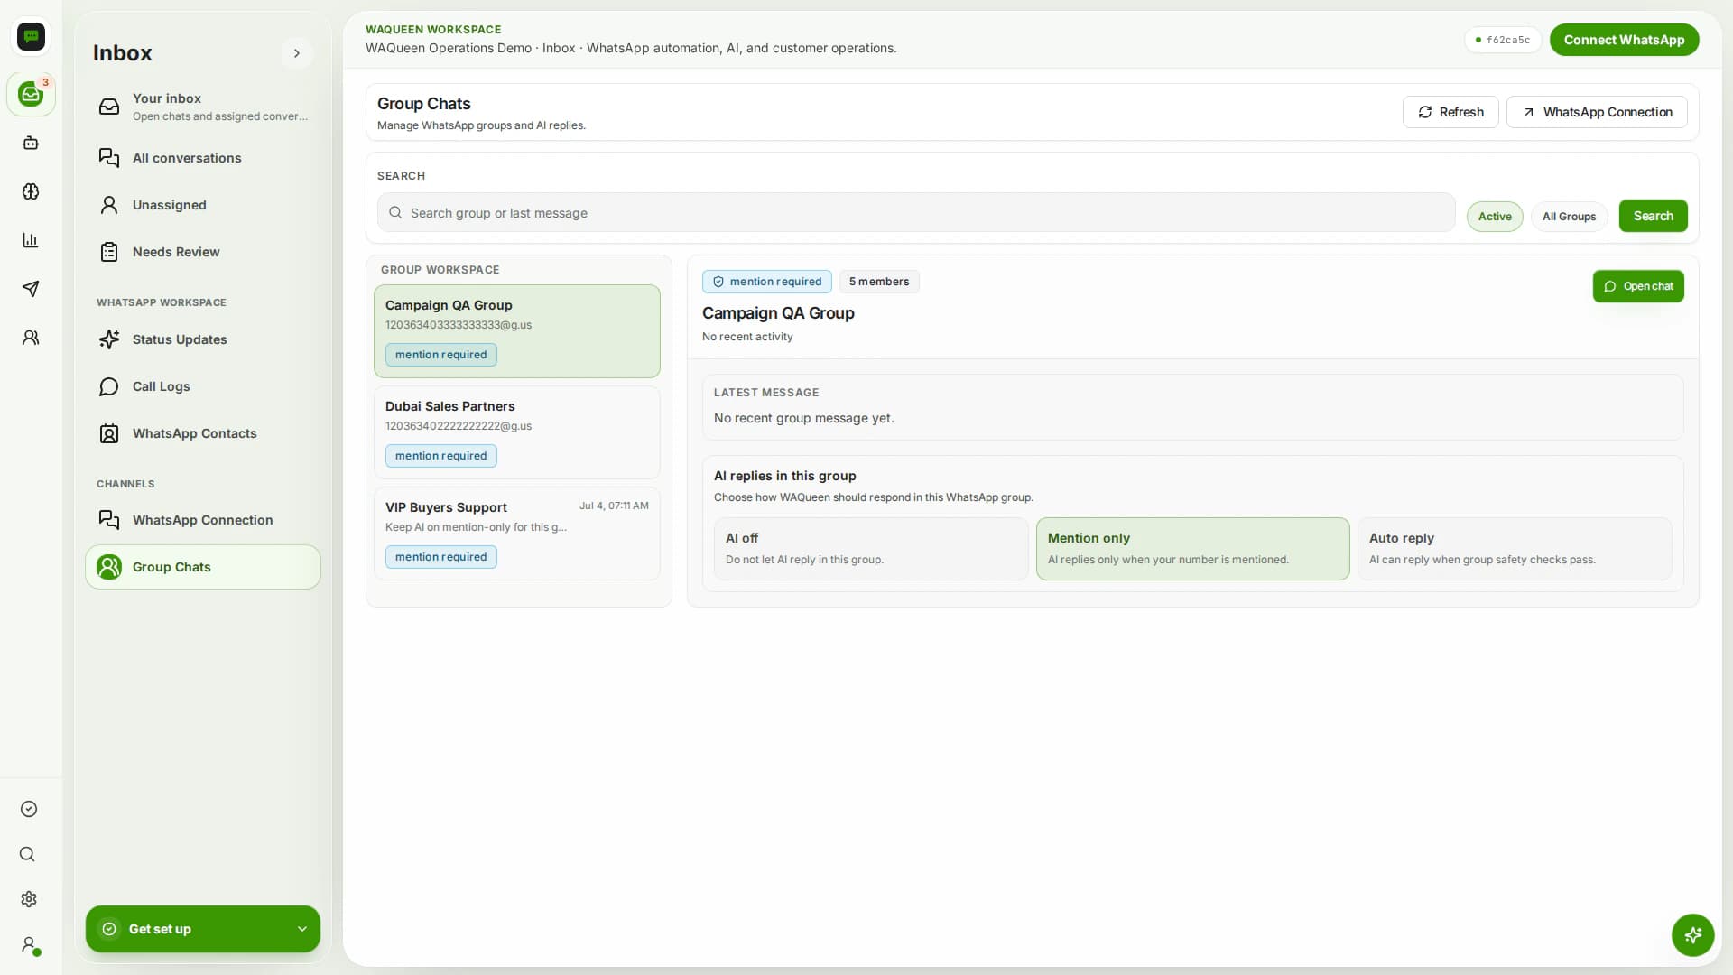The image size is (1733, 975).
Task: Open the user profile rail icon
Action: 30,945
